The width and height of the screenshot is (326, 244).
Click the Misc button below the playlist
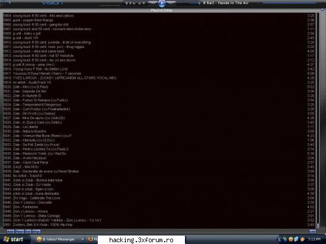(x=36, y=232)
